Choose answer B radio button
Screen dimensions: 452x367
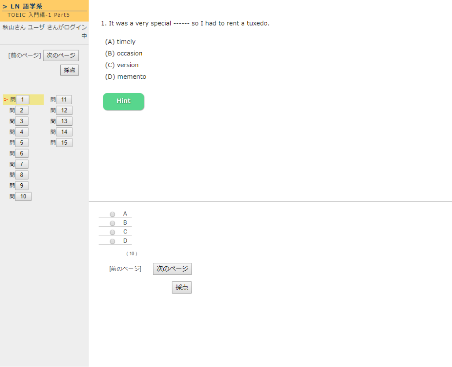coord(112,223)
